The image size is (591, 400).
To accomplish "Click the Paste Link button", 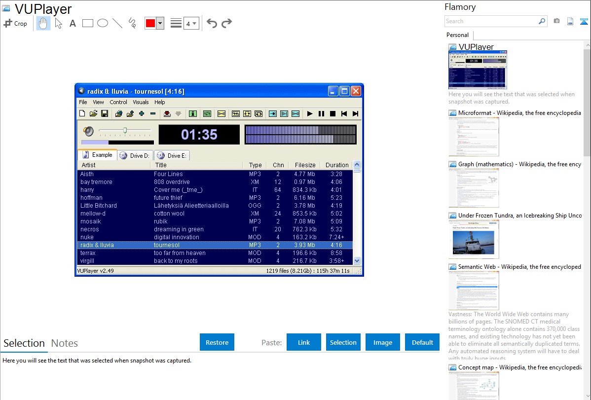I will click(304, 342).
